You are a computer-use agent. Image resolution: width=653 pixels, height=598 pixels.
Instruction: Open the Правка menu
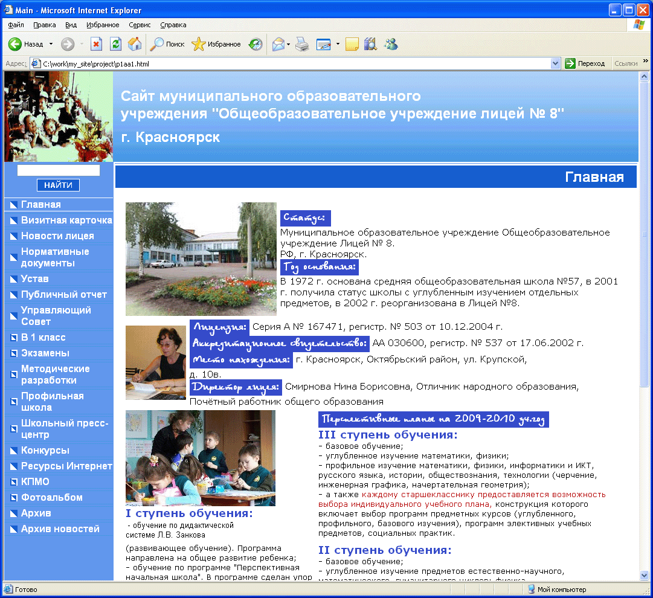point(45,25)
